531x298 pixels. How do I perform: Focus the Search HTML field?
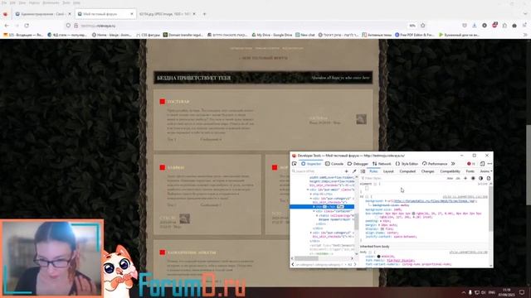(x=317, y=171)
